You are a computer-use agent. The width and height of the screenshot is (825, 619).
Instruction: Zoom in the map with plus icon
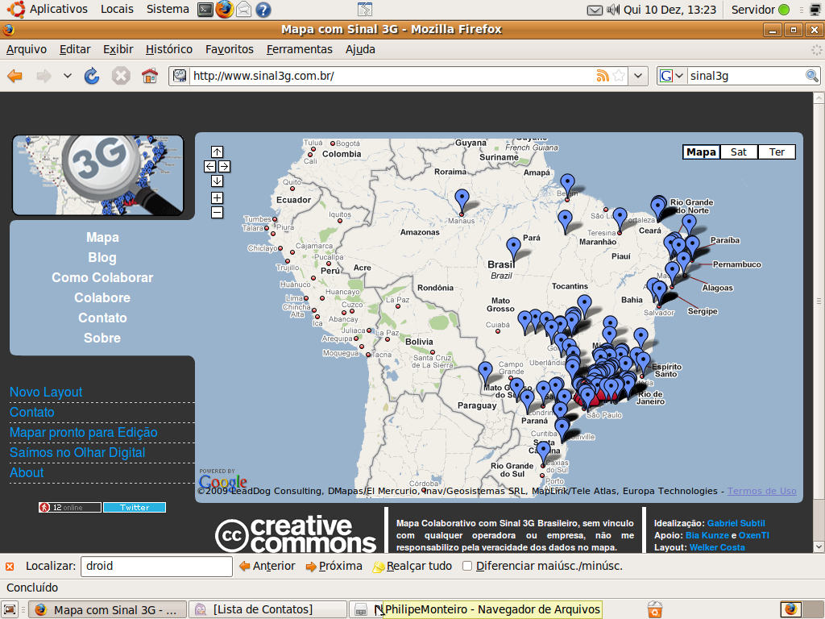tap(217, 198)
